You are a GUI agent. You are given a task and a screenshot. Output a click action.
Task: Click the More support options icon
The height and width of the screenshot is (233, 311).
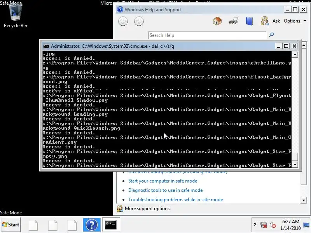click(x=120, y=209)
